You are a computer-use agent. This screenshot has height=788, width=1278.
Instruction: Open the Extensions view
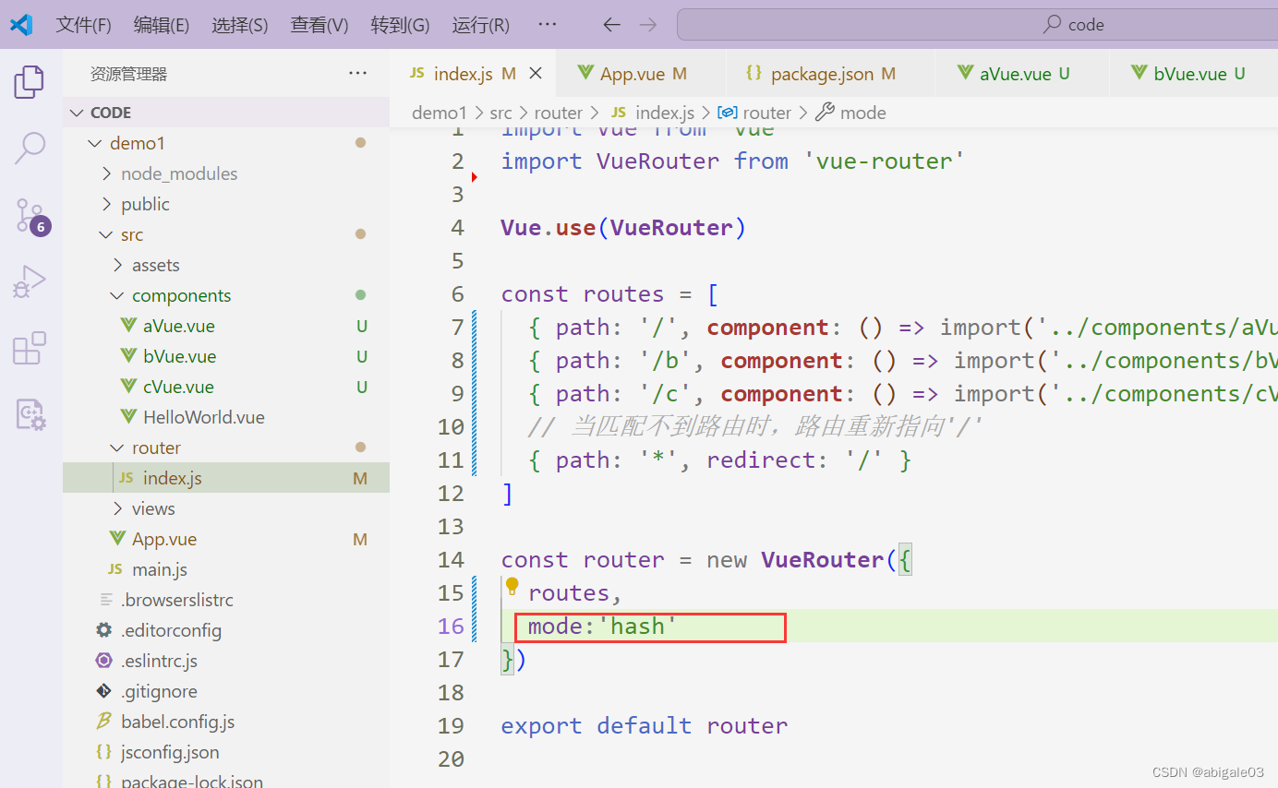point(29,348)
